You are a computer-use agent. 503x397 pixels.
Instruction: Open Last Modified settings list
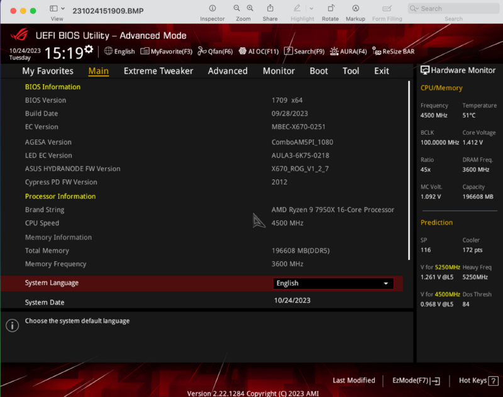pos(354,380)
